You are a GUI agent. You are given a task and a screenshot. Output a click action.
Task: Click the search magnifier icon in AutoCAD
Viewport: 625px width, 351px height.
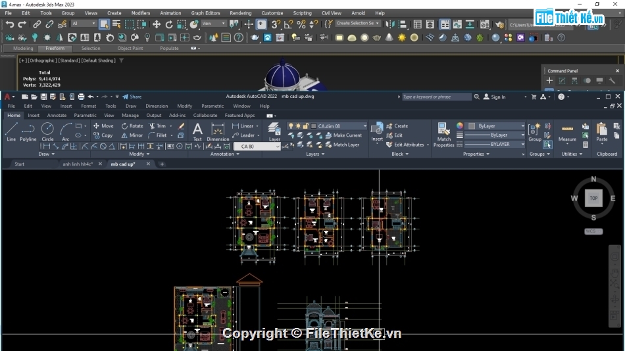[477, 97]
